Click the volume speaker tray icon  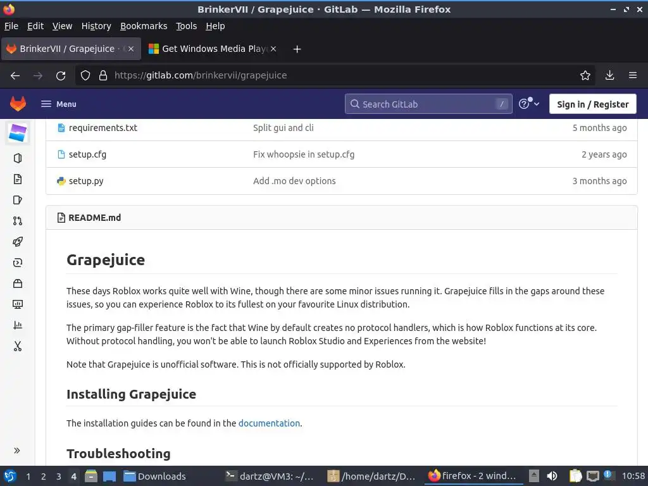pyautogui.click(x=552, y=476)
